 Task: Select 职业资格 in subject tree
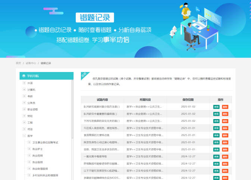click(32, 109)
